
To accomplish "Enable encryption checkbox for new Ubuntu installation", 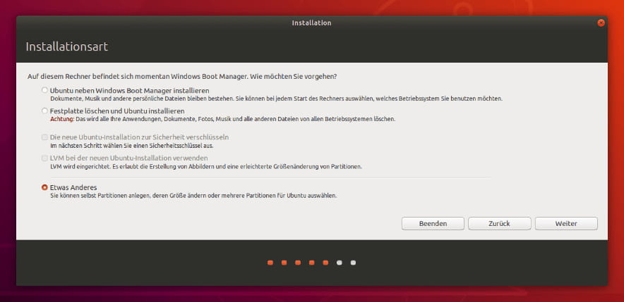I will coord(45,137).
